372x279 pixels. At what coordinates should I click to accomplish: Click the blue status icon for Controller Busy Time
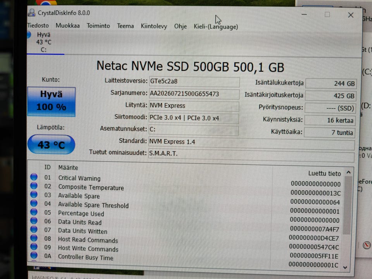[x=34, y=255]
